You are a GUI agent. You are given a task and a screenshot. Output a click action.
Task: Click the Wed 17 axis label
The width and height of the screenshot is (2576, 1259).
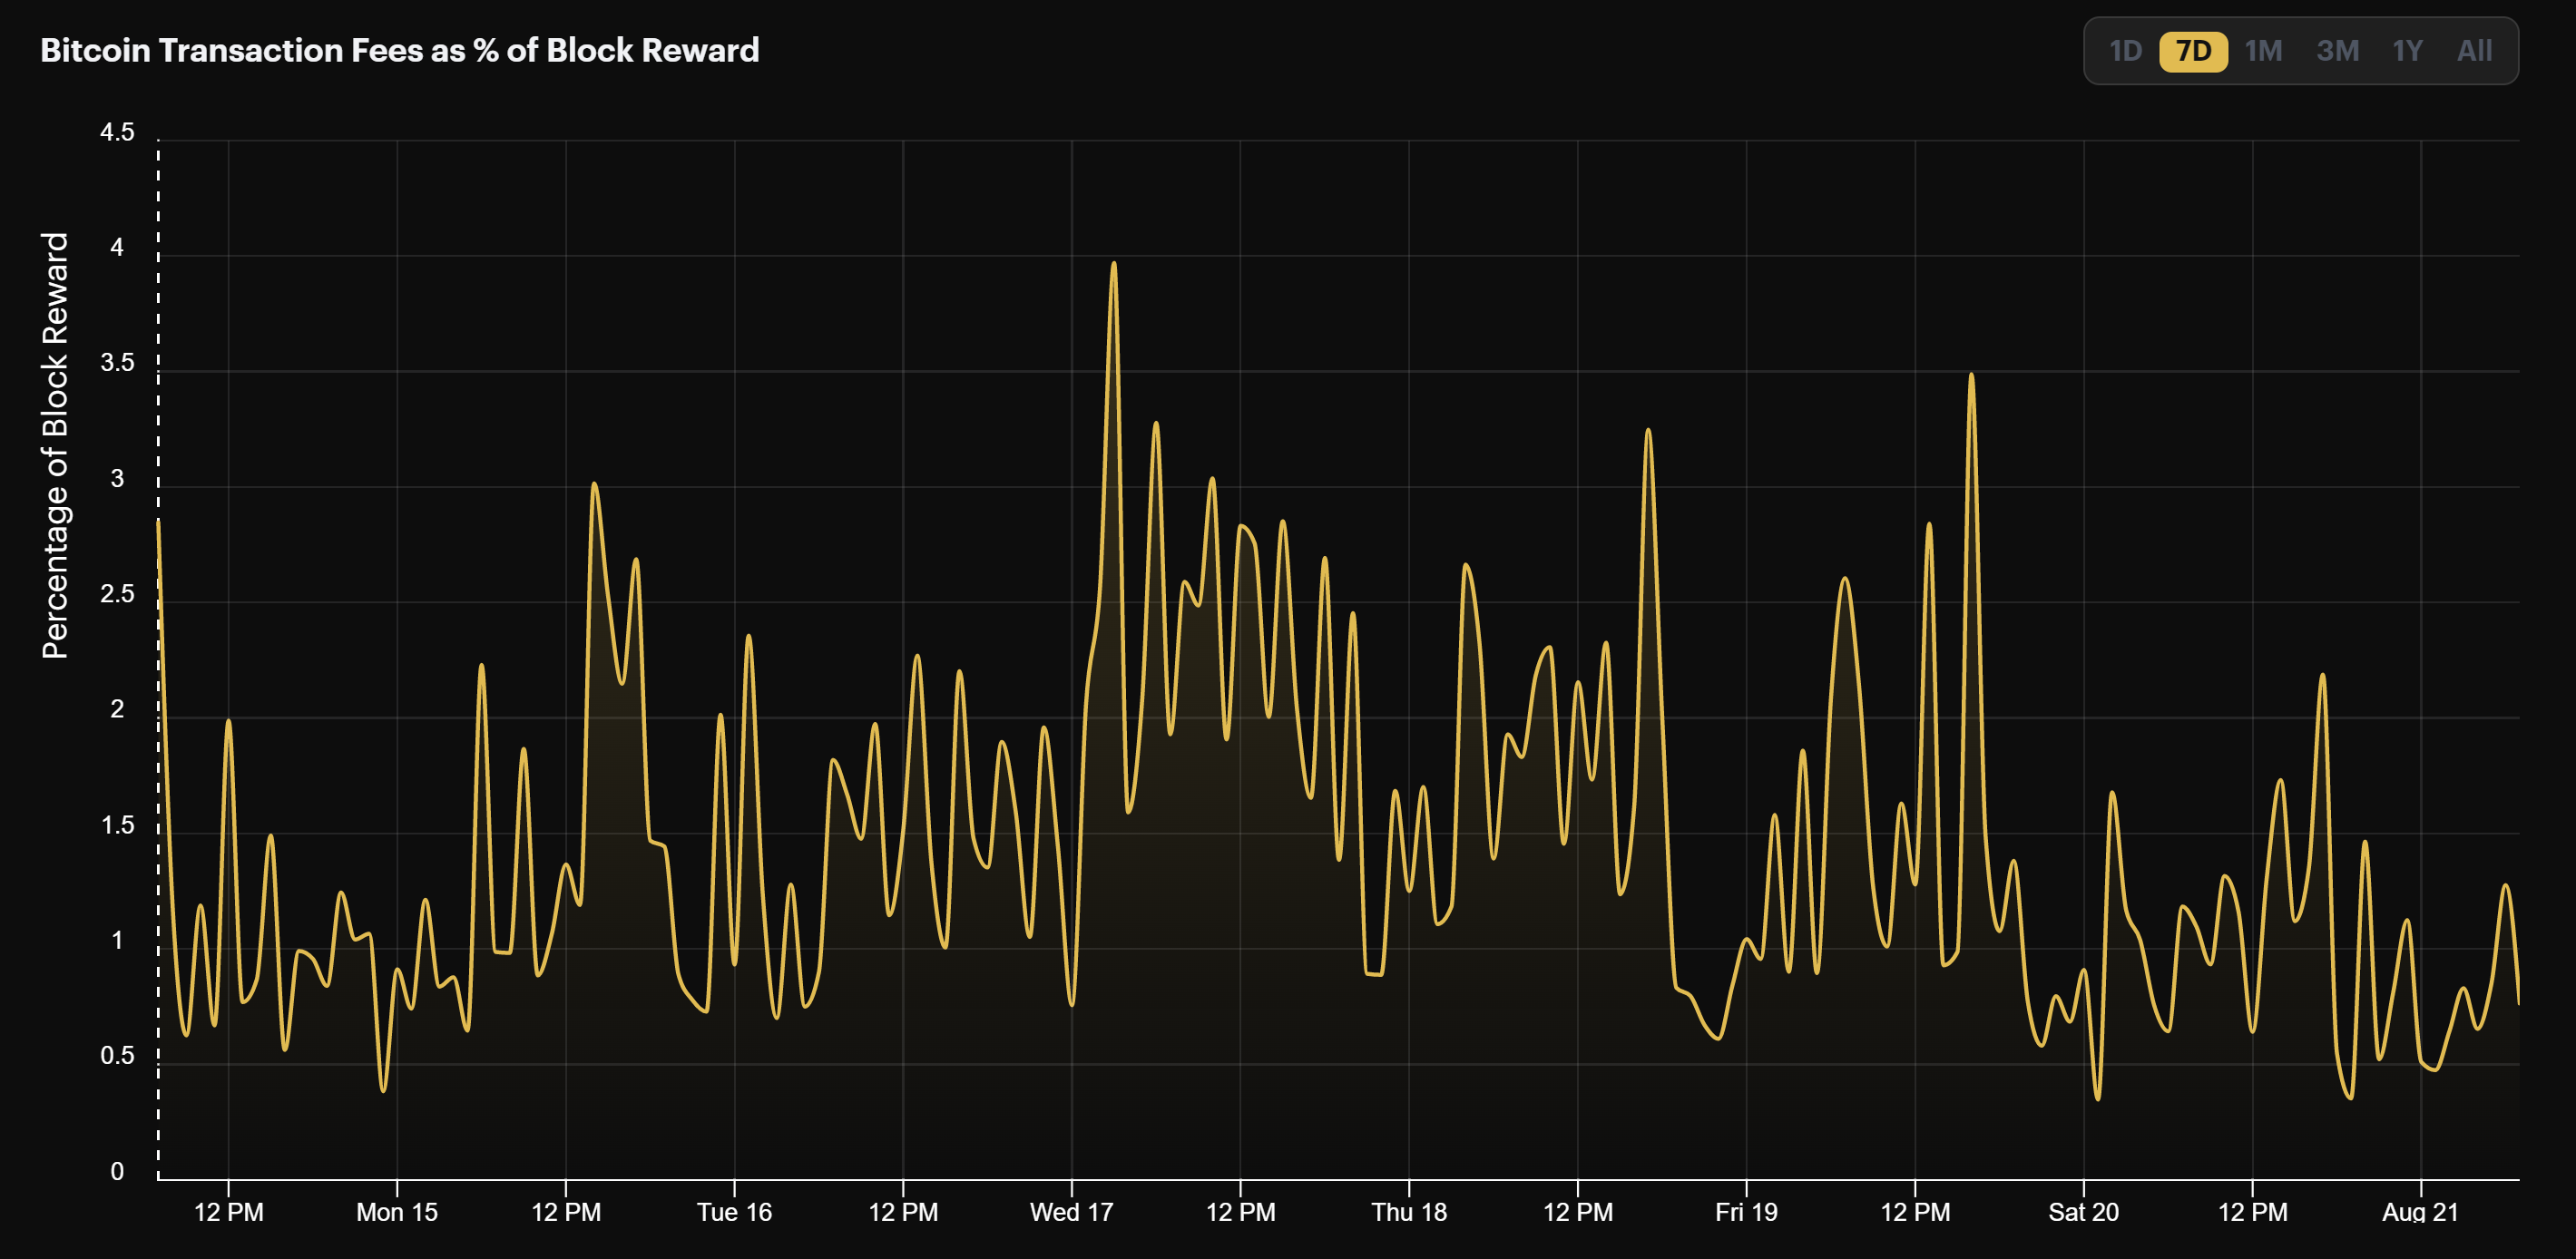[1069, 1212]
